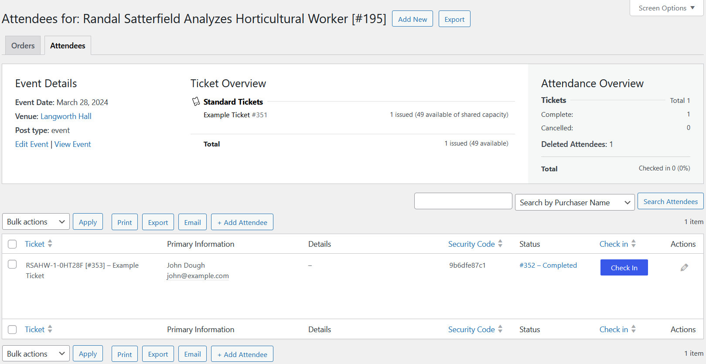Click the top Email button
This screenshot has width=706, height=364.
192,222
